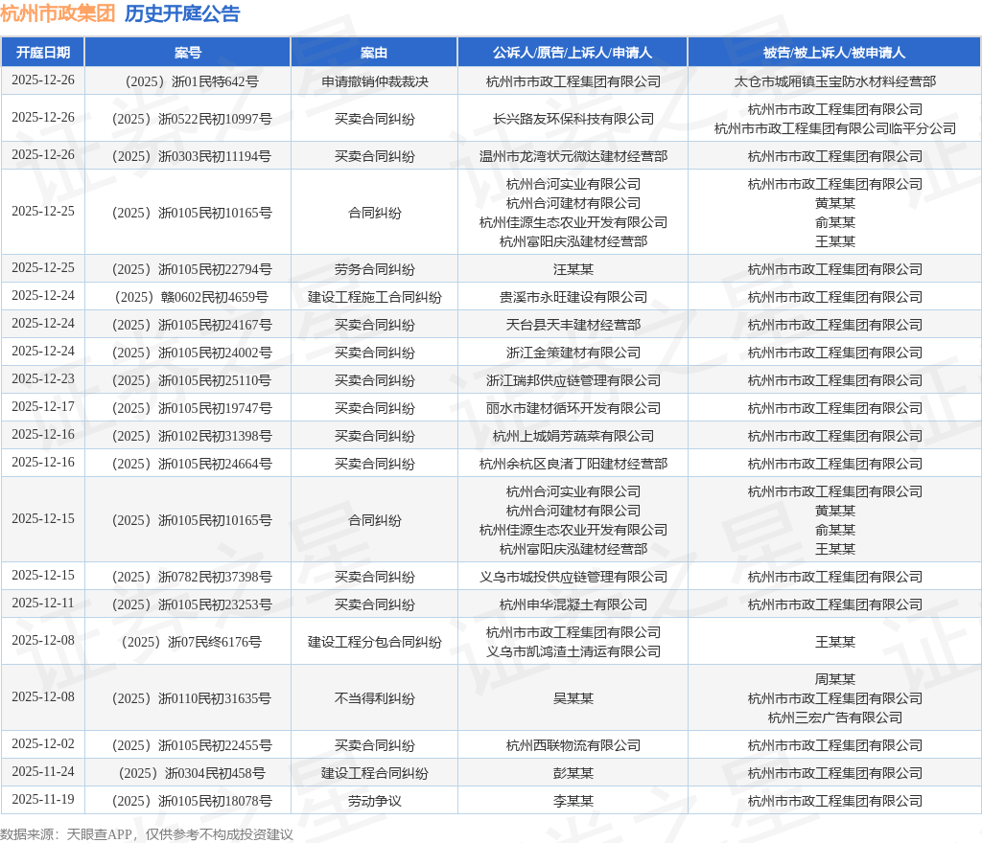Click the date 2025-11-19
Viewport: 982px width, 843px height.
click(x=42, y=800)
